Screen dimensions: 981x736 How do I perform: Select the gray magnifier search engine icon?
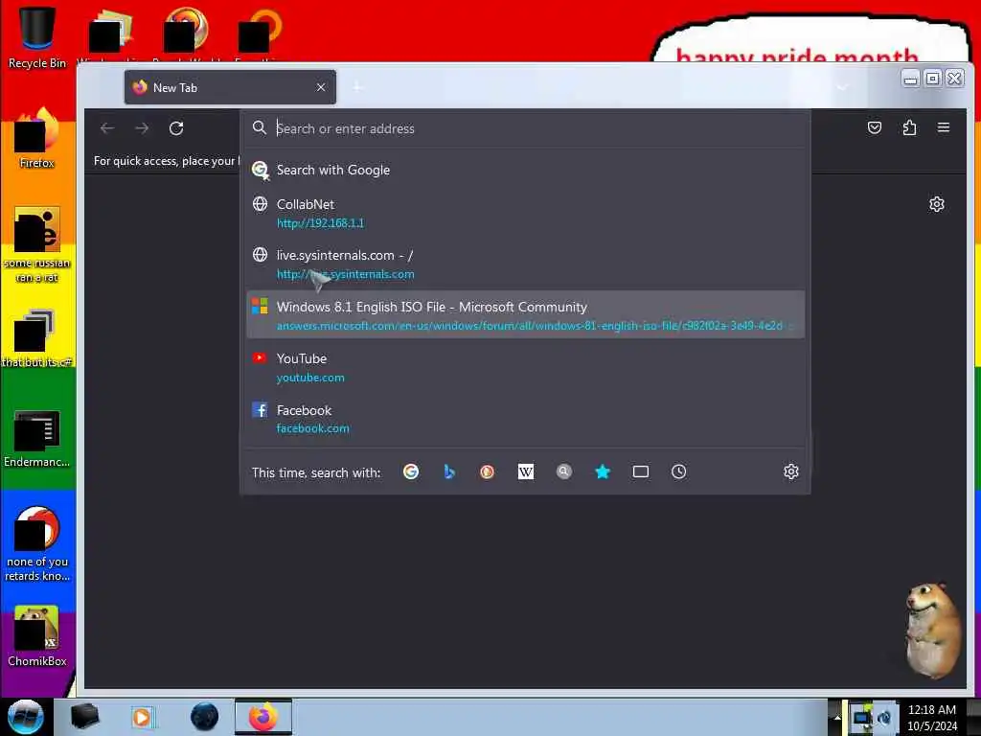click(x=563, y=471)
